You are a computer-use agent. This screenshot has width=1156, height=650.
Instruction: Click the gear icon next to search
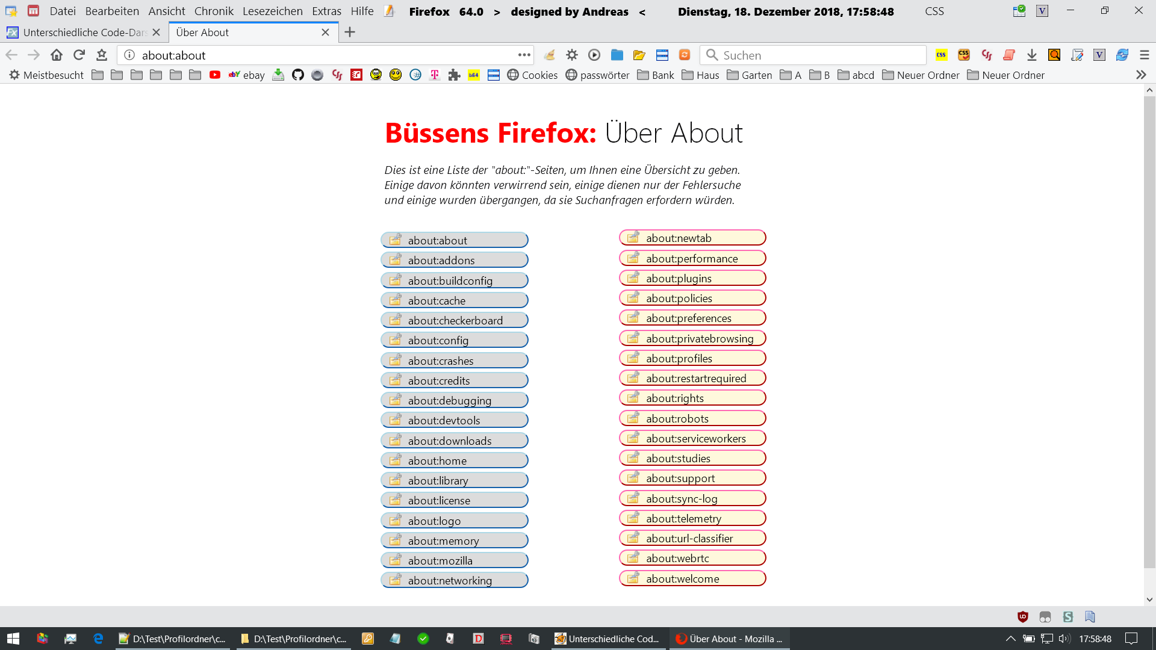(571, 55)
